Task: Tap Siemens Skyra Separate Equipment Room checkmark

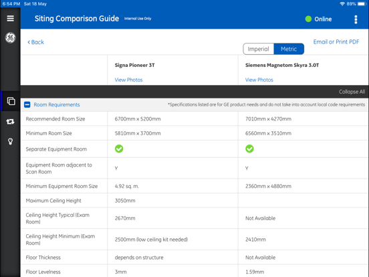Action: pos(249,149)
